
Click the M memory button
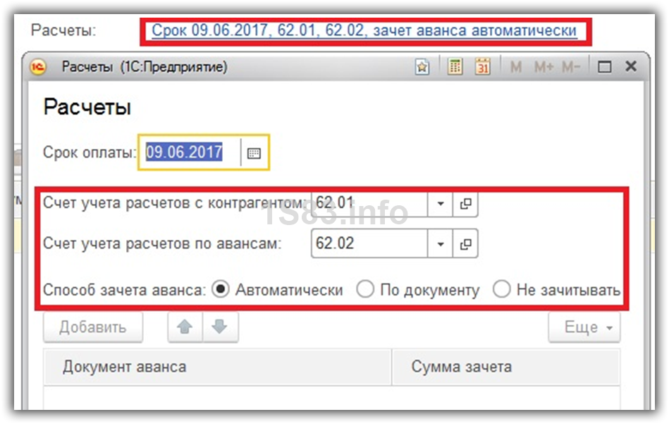coord(516,67)
